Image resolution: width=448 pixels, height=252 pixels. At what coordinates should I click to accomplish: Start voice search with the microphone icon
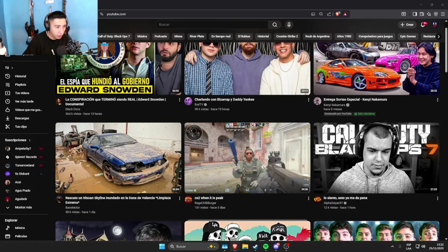click(289, 24)
